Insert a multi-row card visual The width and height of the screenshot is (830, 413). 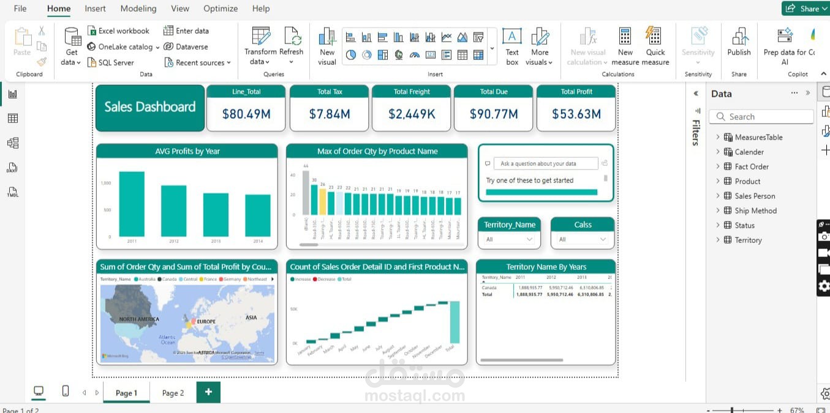[447, 54]
